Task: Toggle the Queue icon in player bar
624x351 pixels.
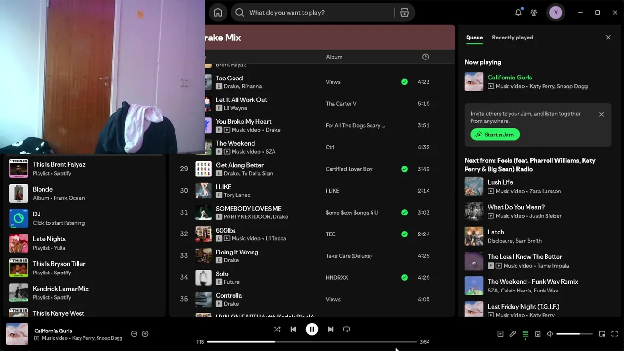Action: 525,334
